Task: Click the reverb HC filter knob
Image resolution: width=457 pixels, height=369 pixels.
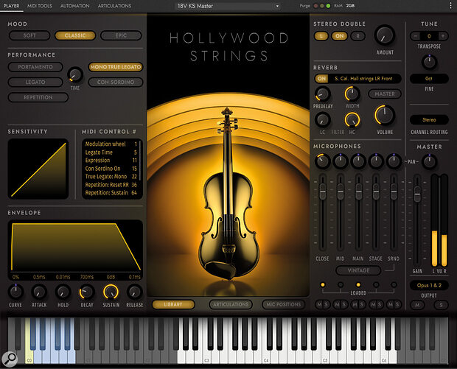Action: 352,120
